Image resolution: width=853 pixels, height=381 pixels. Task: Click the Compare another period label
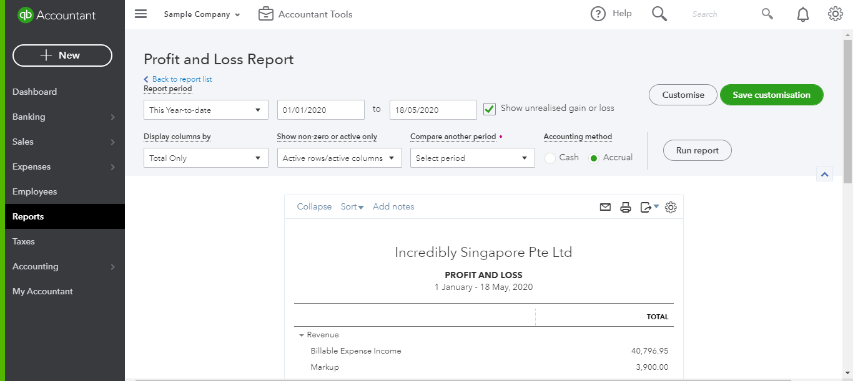point(453,137)
